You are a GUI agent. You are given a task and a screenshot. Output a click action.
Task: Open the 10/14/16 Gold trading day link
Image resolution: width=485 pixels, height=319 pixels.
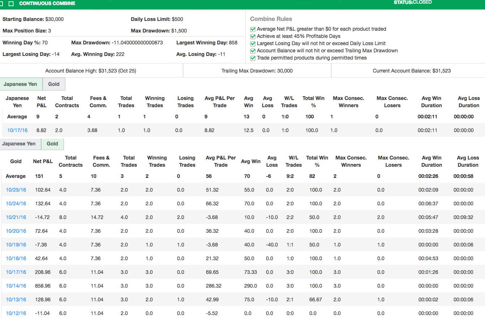coord(16,286)
